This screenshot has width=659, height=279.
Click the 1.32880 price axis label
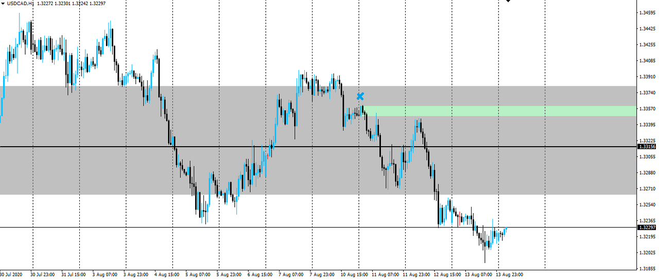point(648,172)
